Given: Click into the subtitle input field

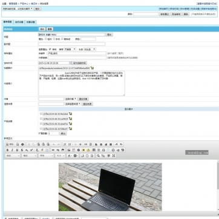Looking at the screenshot, I should click(x=72, y=44).
